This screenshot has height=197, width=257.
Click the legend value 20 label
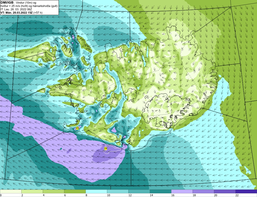[216, 195]
